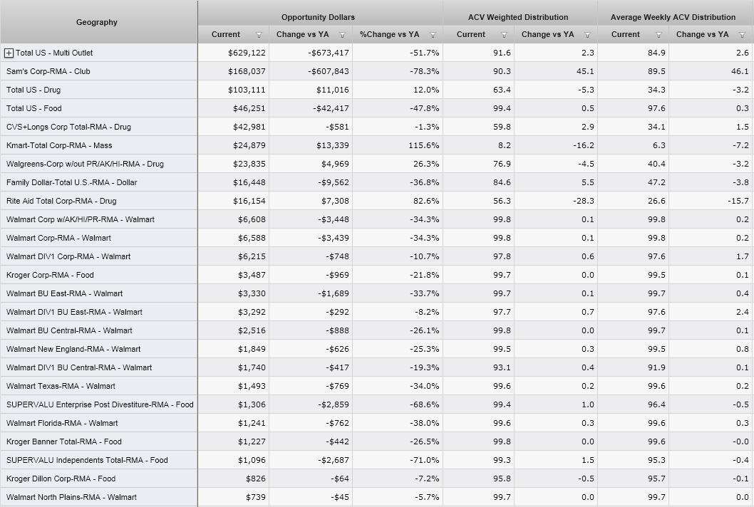Select the Total US - Drug row
The image size is (754, 507).
[x=33, y=90]
